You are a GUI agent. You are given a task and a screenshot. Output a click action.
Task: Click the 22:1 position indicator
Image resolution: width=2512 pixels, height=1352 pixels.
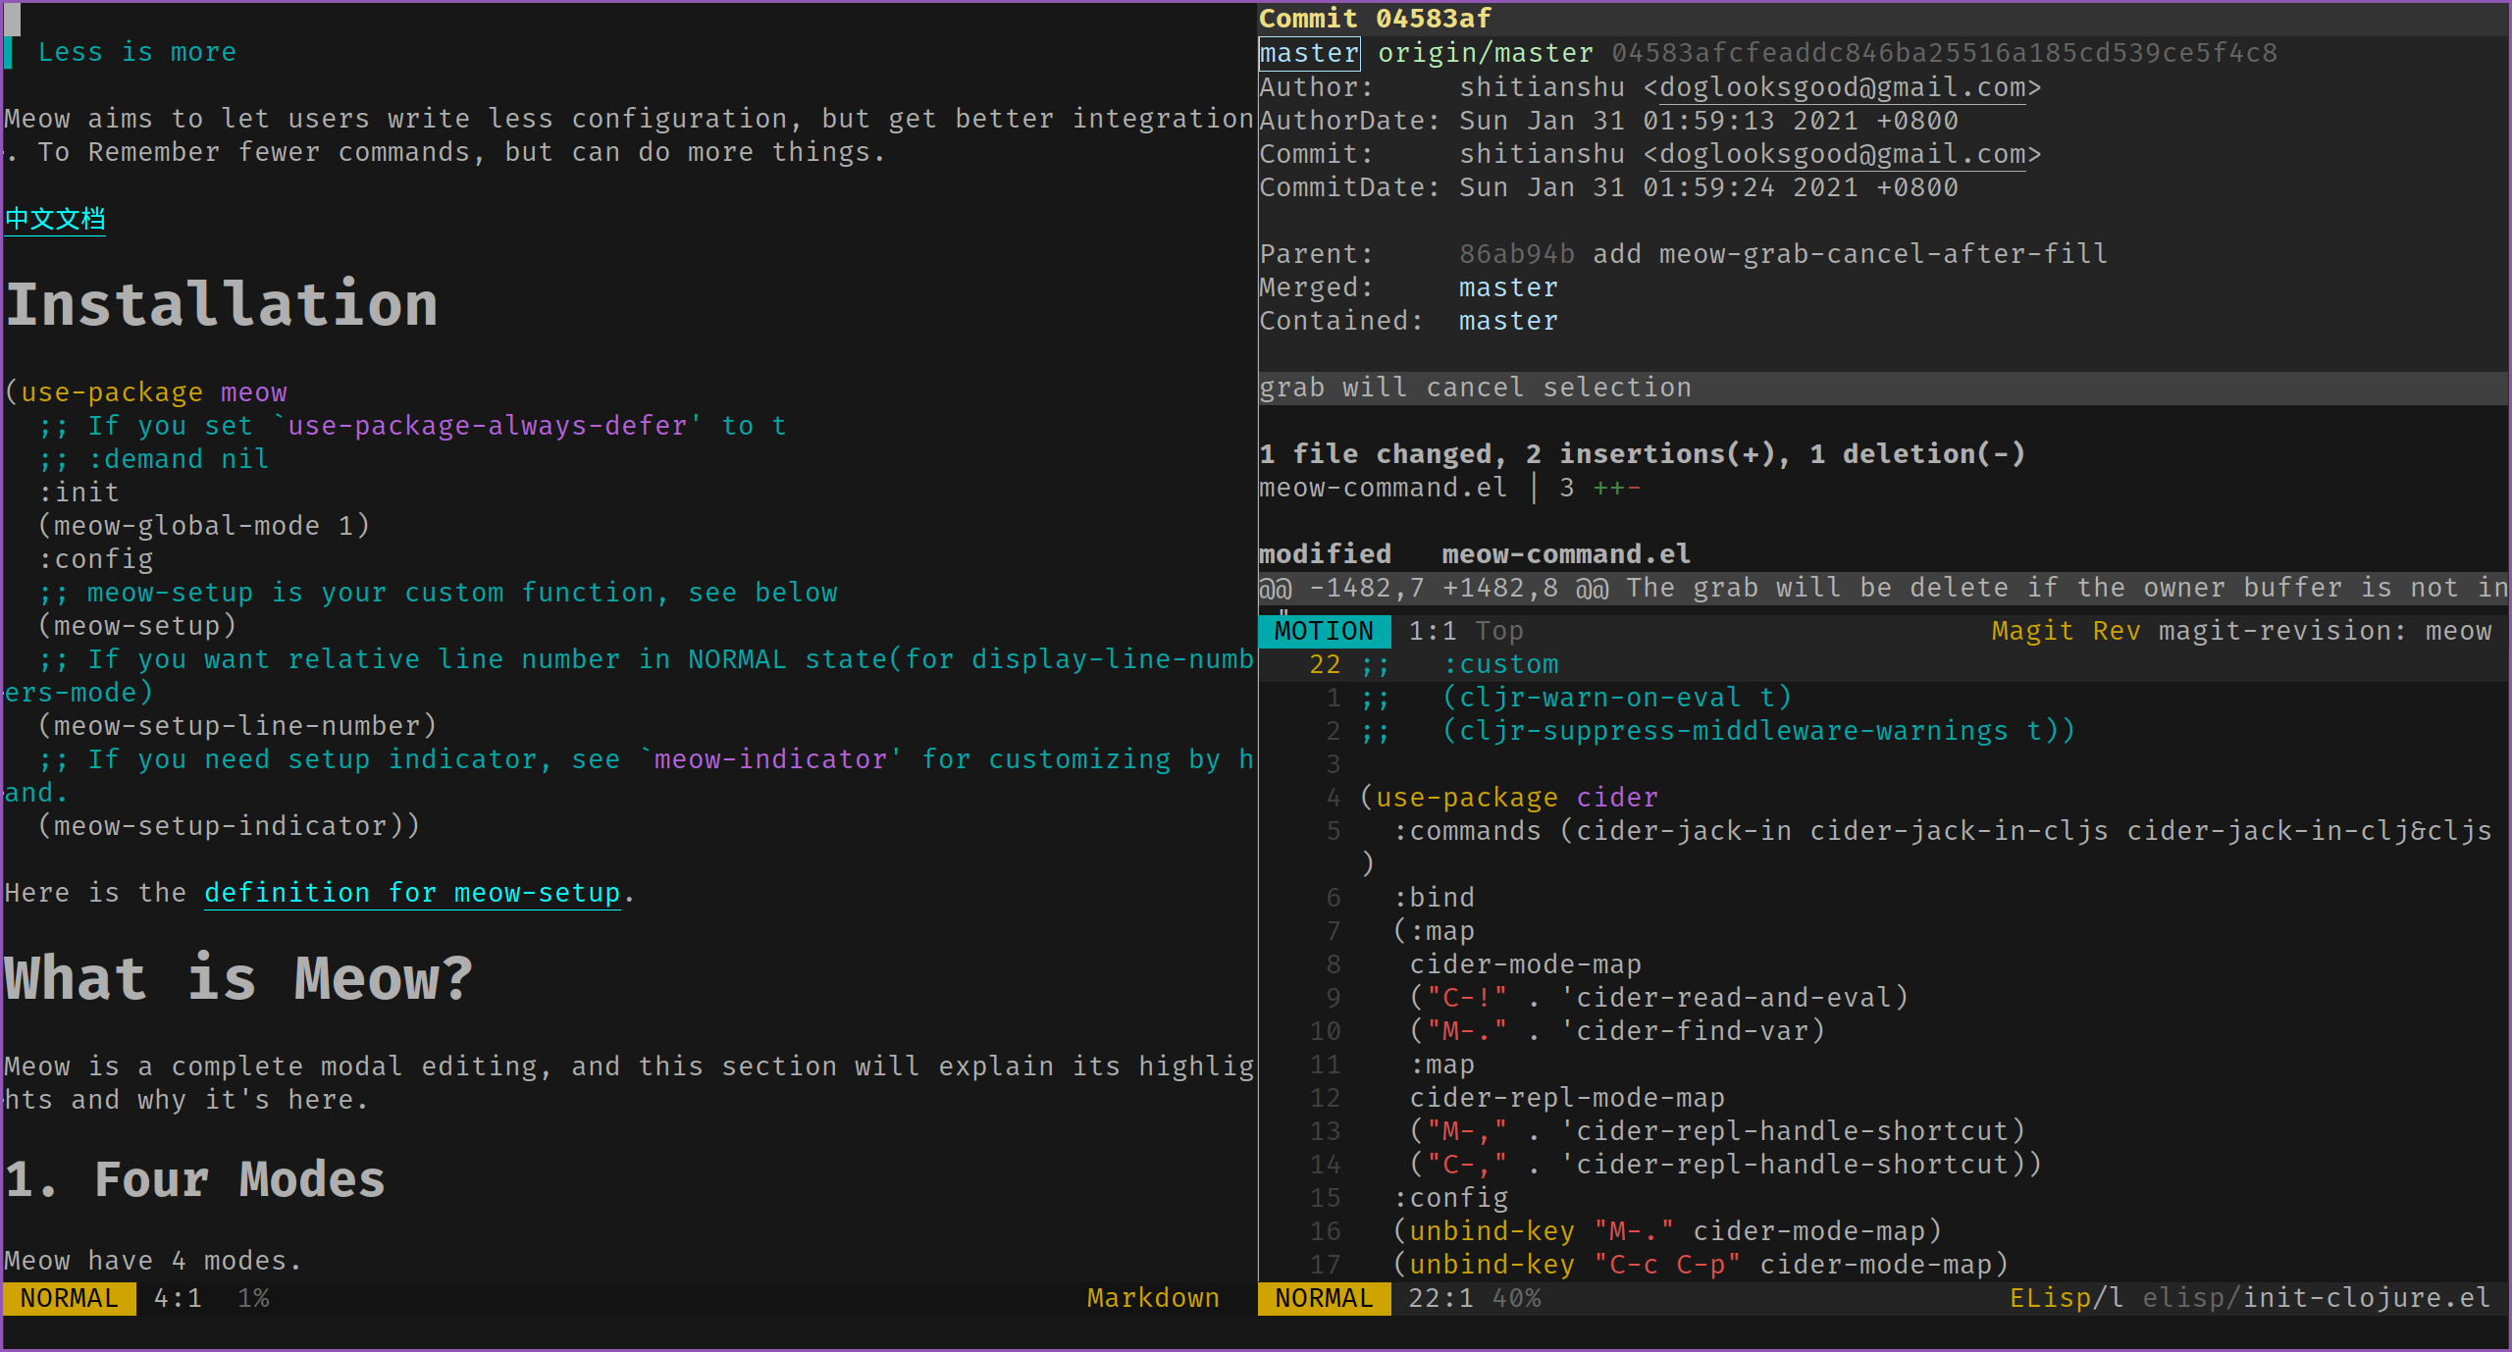pyautogui.click(x=1440, y=1298)
